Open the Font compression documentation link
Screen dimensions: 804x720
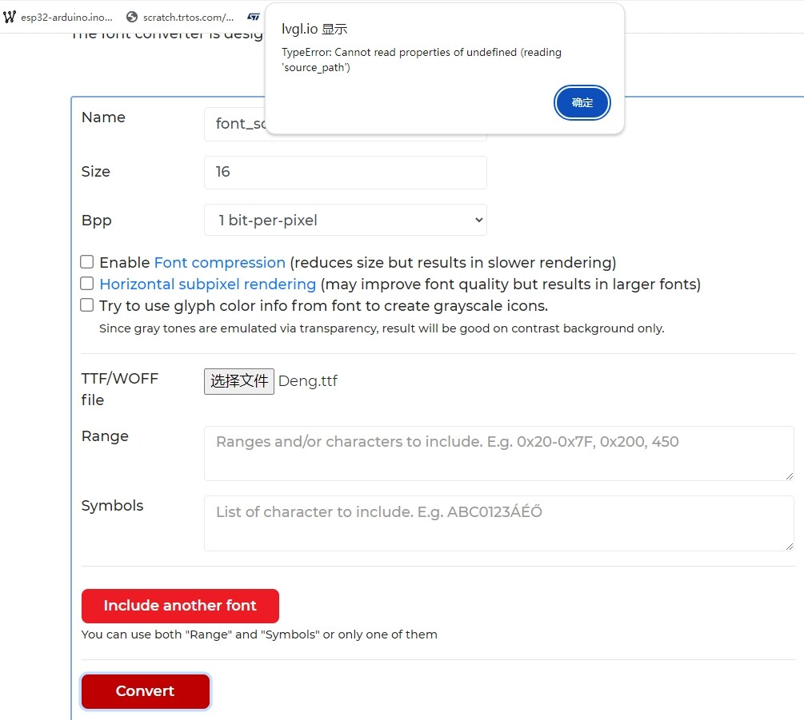[x=220, y=262]
